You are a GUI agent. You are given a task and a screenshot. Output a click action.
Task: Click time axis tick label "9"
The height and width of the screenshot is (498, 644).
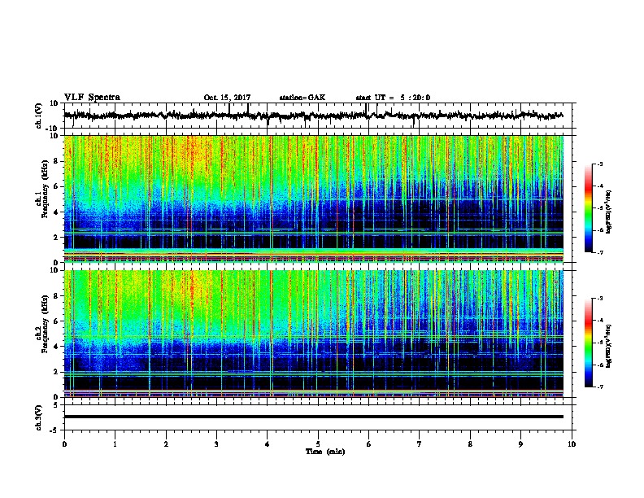(x=520, y=444)
